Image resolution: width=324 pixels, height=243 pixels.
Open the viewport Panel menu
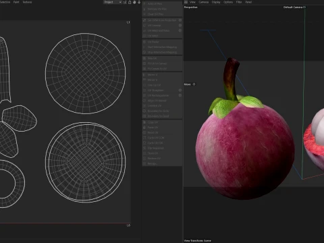point(248,2)
